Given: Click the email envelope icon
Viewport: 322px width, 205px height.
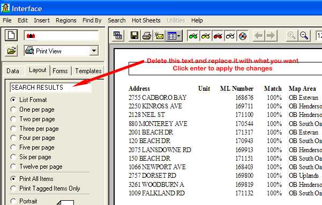Looking at the screenshot, I should [159, 36].
